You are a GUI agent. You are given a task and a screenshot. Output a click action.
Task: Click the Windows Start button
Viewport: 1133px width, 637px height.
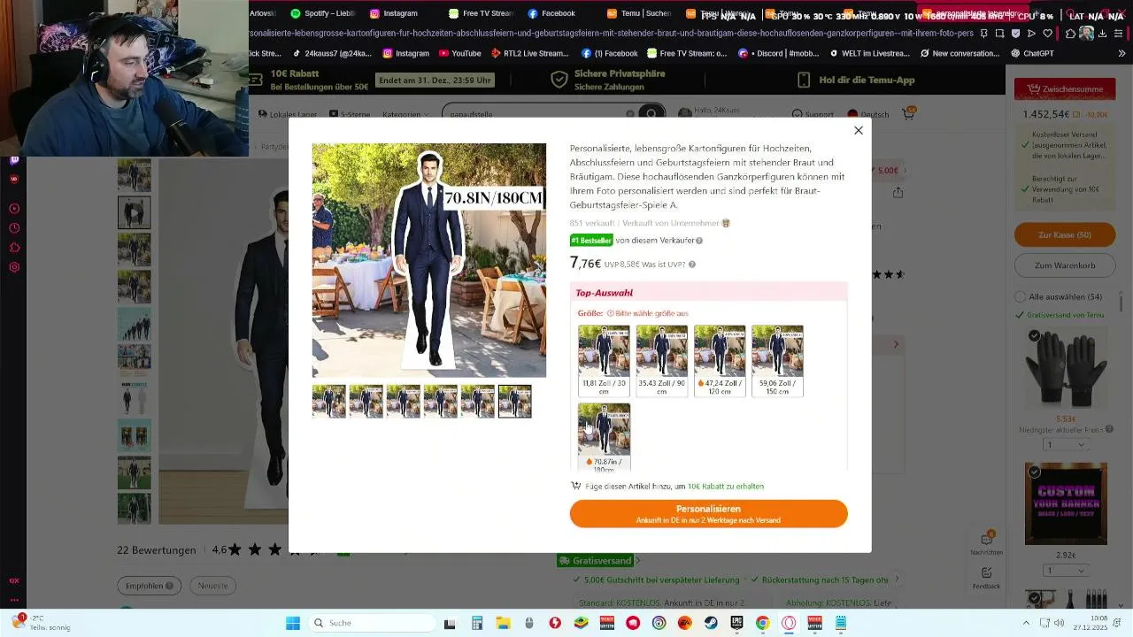pos(293,623)
